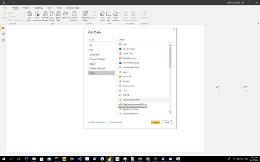Image resolution: width=260 pixels, height=162 pixels.
Task: Switch to the Modeling ribbon tab
Action: click(38, 8)
